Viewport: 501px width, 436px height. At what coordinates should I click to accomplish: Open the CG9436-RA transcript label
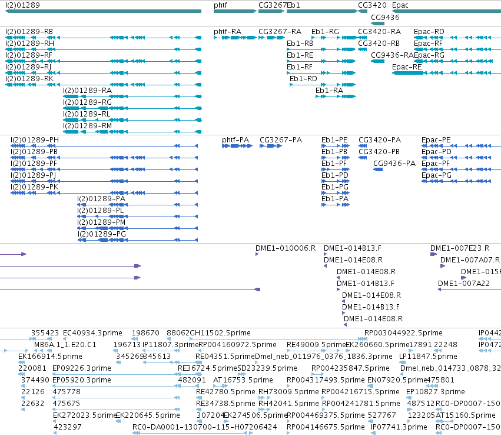coord(392,55)
